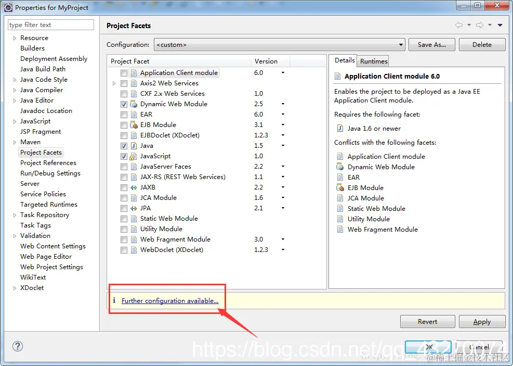Click the JAXB facet icon
Viewport: 513px width, 366px height.
click(x=134, y=187)
